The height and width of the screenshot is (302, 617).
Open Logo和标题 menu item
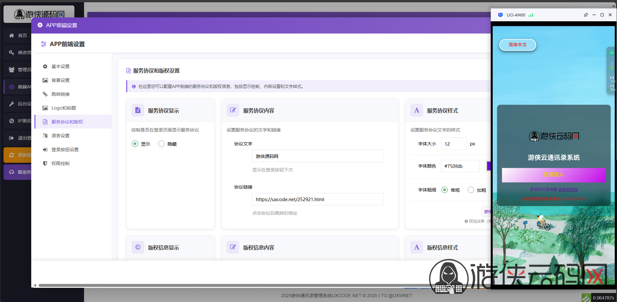(73, 108)
